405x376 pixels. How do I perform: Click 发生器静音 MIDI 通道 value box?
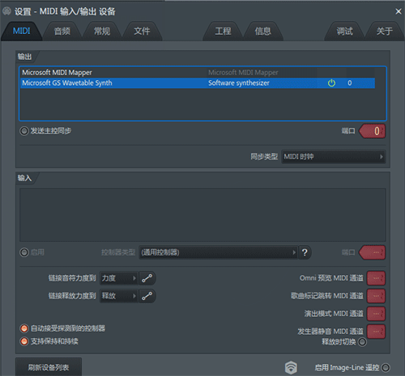[x=376, y=332]
